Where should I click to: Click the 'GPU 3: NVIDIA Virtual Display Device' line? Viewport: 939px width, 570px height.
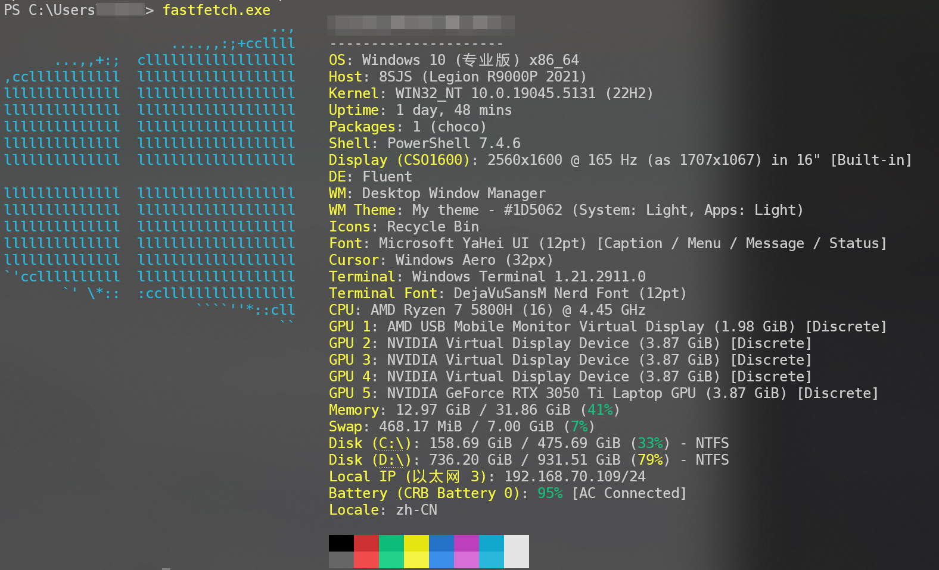(x=570, y=360)
